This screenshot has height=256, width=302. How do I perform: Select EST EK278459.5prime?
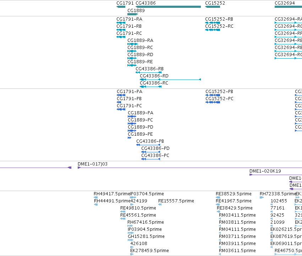(149, 251)
